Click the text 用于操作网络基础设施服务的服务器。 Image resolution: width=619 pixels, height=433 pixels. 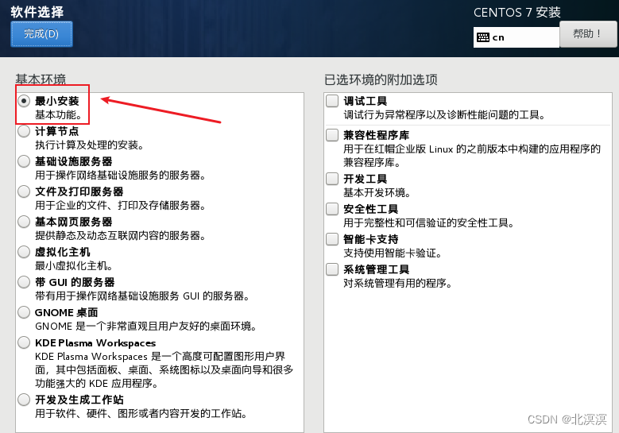(x=121, y=176)
